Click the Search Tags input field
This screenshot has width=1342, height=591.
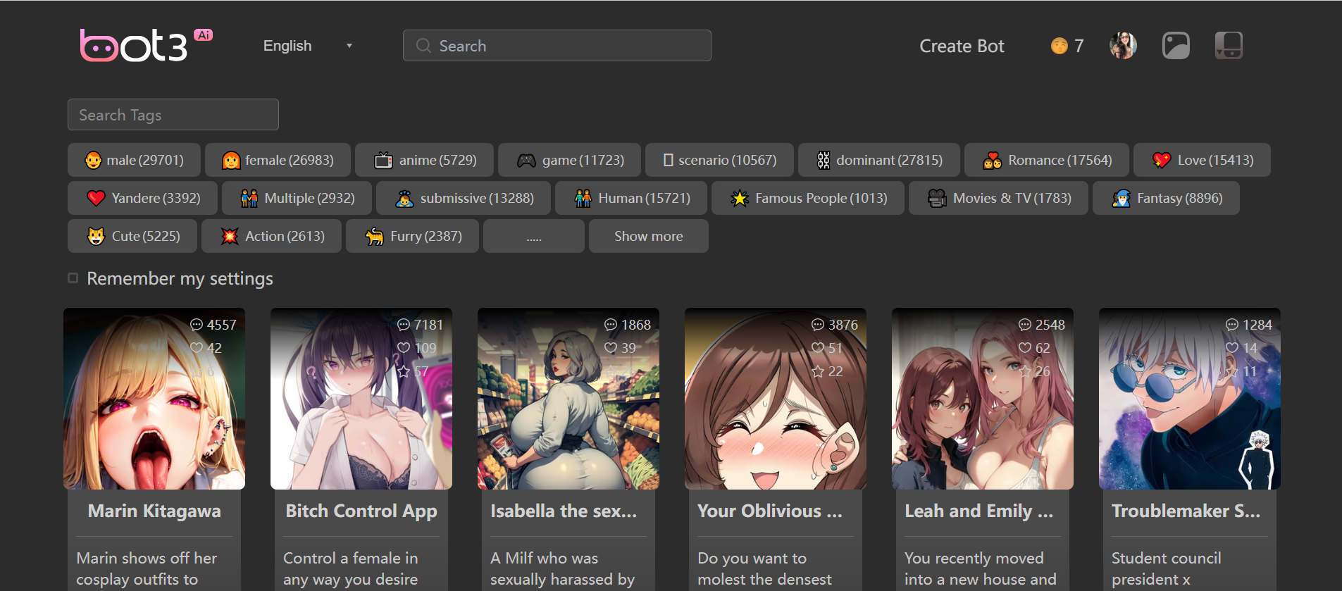click(x=173, y=115)
